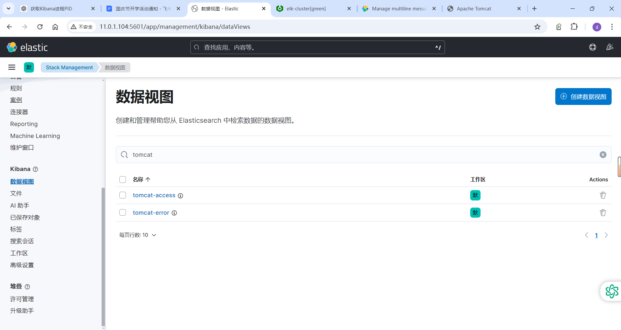Check the tomcat-error row checkbox
The height and width of the screenshot is (330, 621).
pyautogui.click(x=123, y=213)
